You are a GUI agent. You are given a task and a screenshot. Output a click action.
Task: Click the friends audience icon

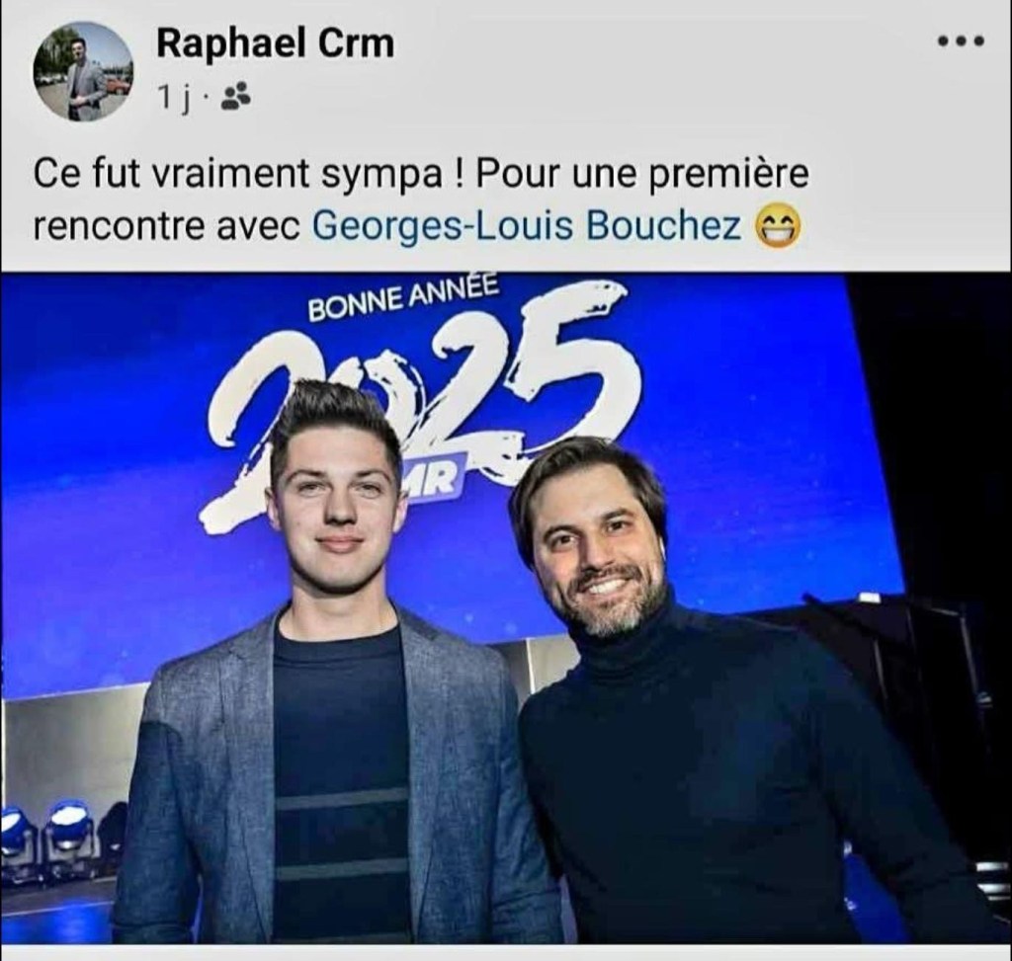pyautogui.click(x=236, y=98)
